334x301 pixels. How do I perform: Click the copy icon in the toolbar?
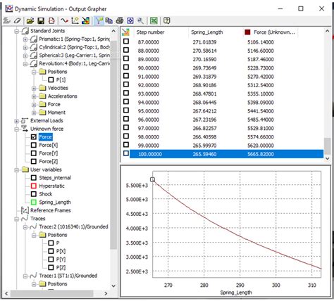109,20
